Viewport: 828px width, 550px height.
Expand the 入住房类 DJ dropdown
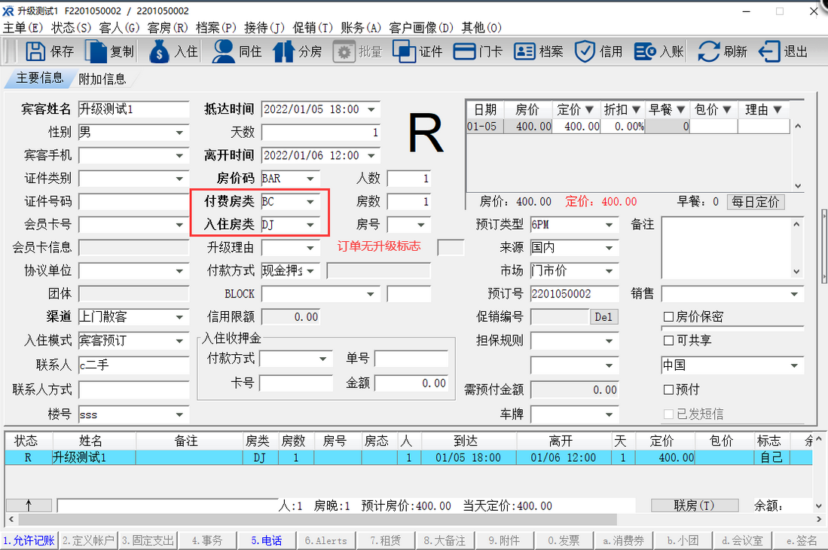click(310, 225)
